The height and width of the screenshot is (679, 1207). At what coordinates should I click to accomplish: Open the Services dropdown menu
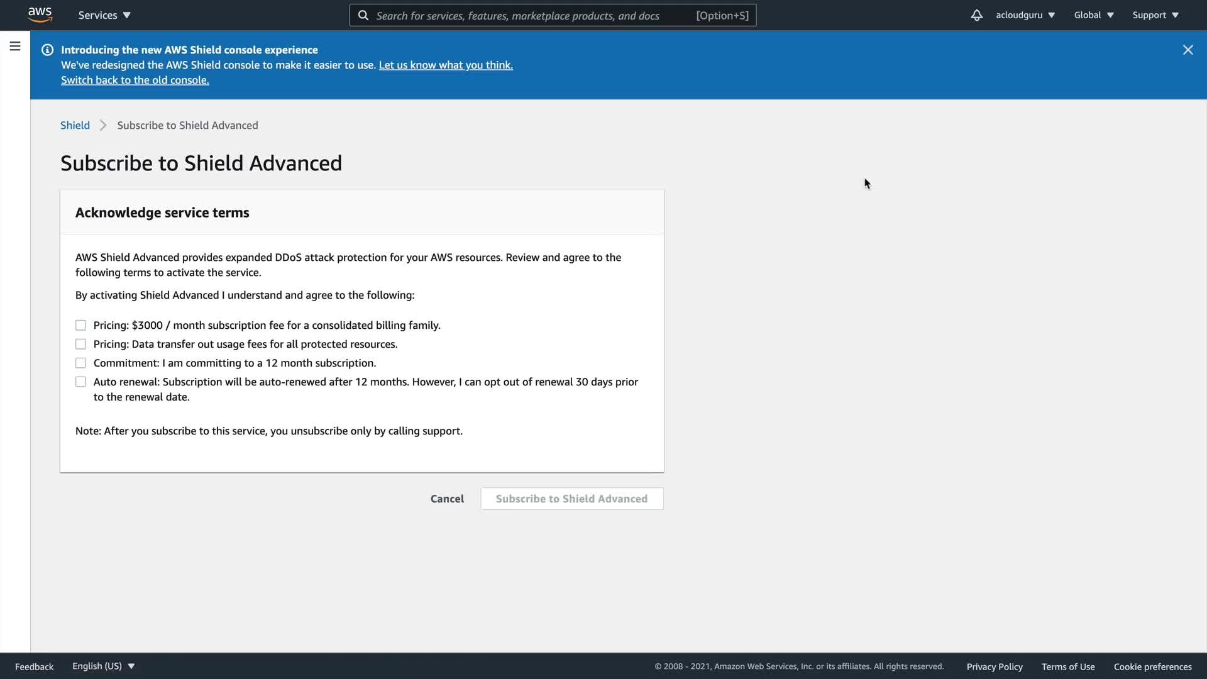click(x=104, y=15)
